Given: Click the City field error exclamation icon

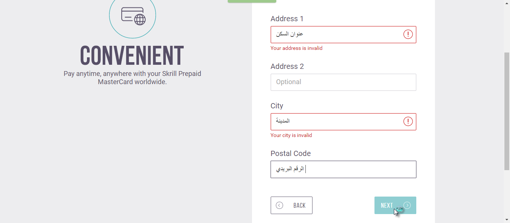Looking at the screenshot, I should click(408, 121).
